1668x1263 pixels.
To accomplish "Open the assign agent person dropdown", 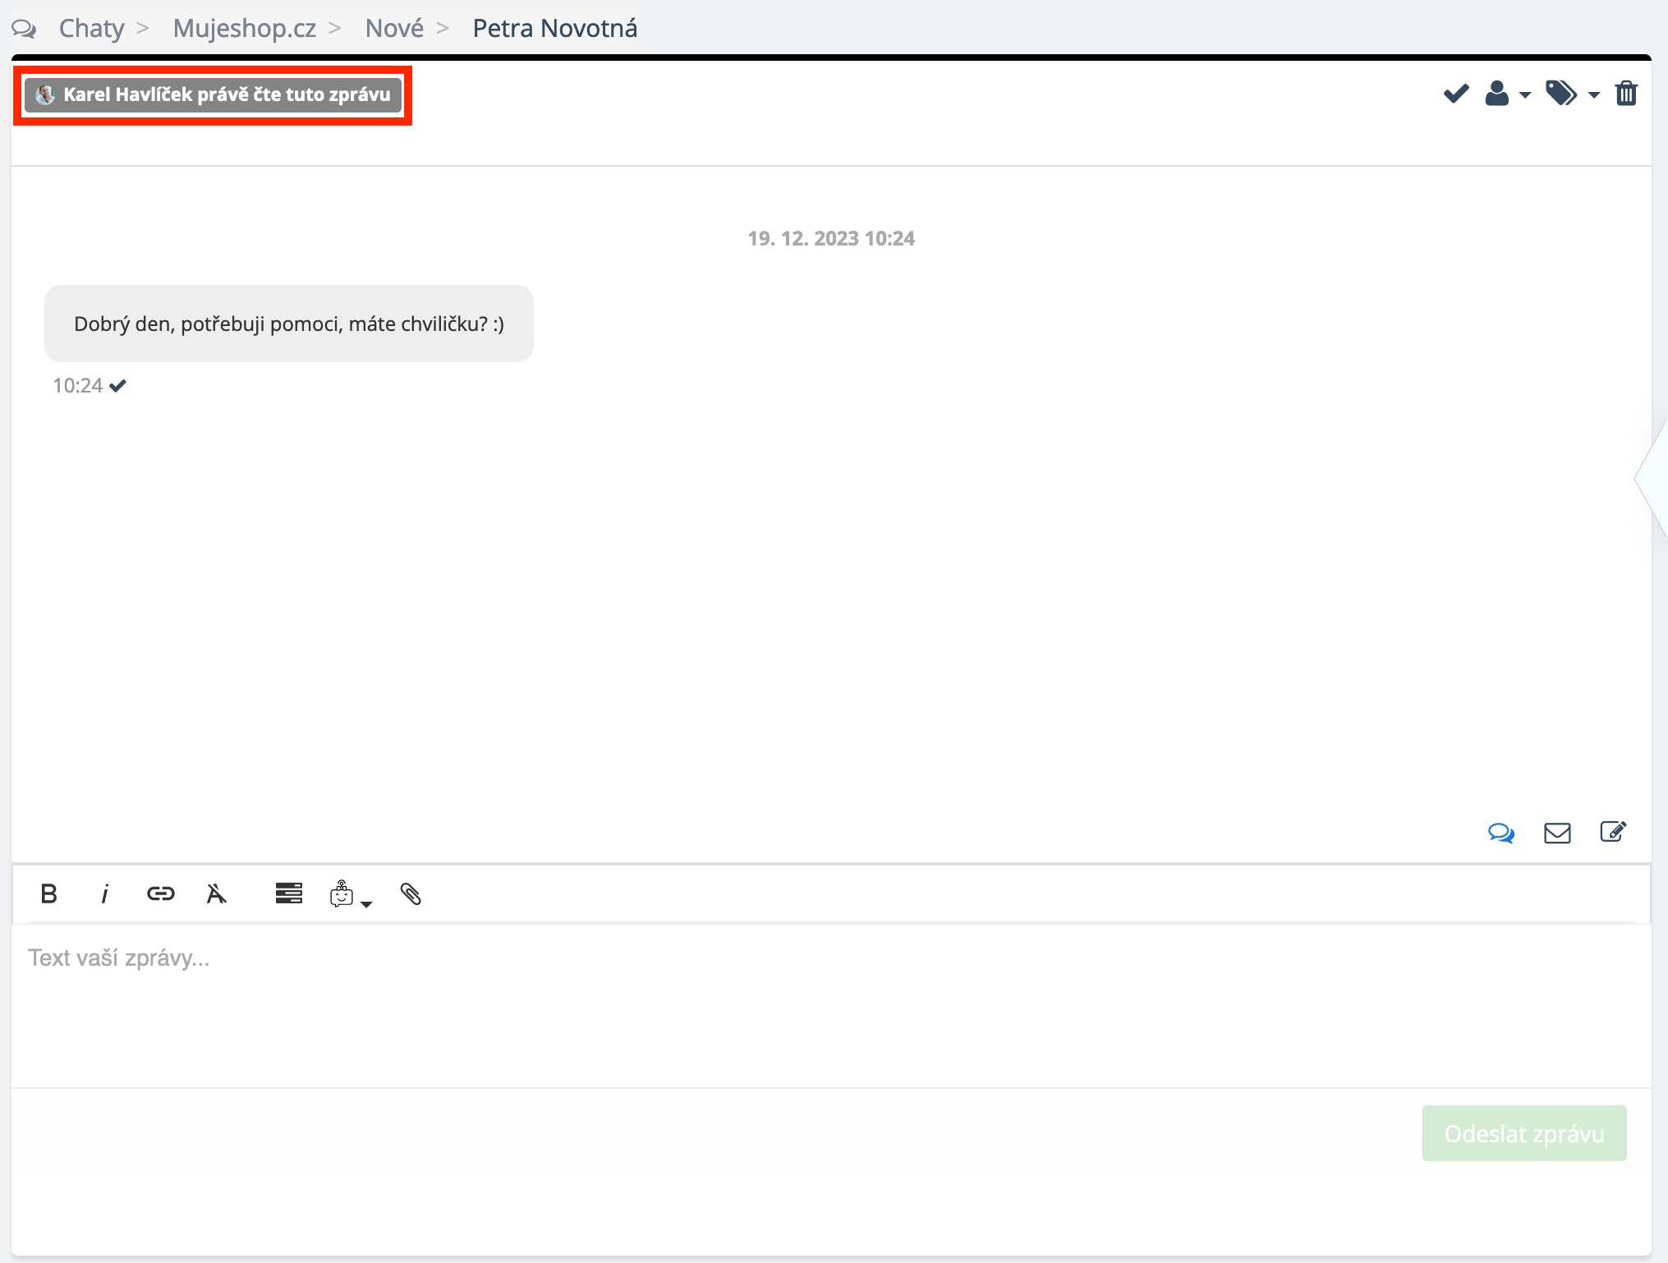I will [x=1506, y=94].
